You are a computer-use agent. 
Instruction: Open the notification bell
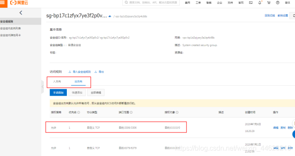click(260, 3)
